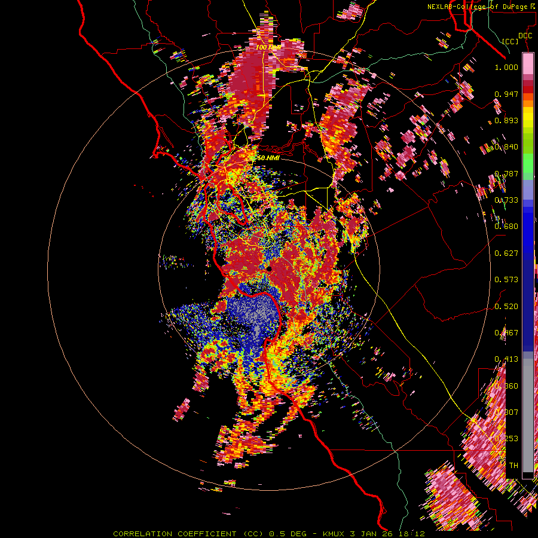
Task: Click the dark navy segment of the color bar
Action: click(x=528, y=302)
